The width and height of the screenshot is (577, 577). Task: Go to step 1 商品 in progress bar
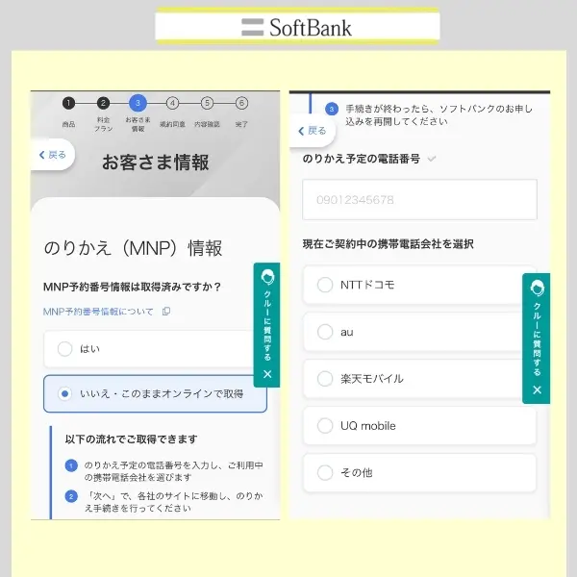coord(68,103)
